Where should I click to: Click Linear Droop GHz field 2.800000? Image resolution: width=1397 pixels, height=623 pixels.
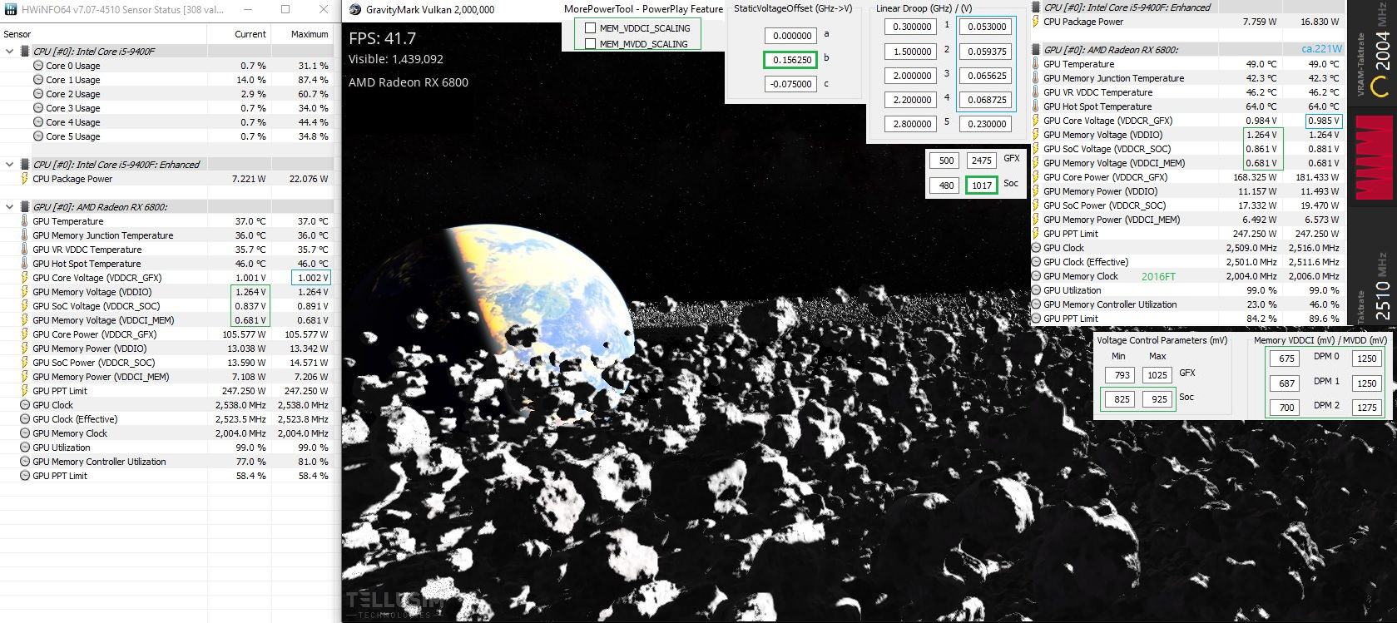(x=911, y=124)
